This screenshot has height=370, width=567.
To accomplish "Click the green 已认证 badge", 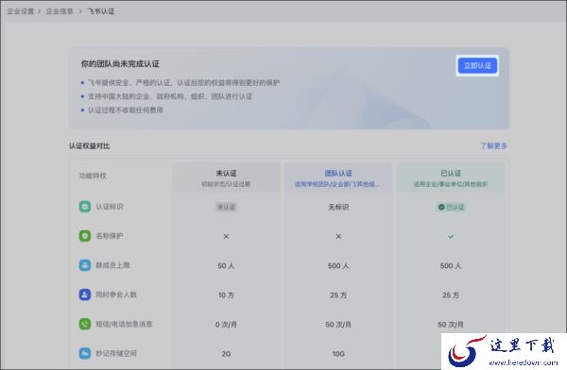I will [451, 207].
